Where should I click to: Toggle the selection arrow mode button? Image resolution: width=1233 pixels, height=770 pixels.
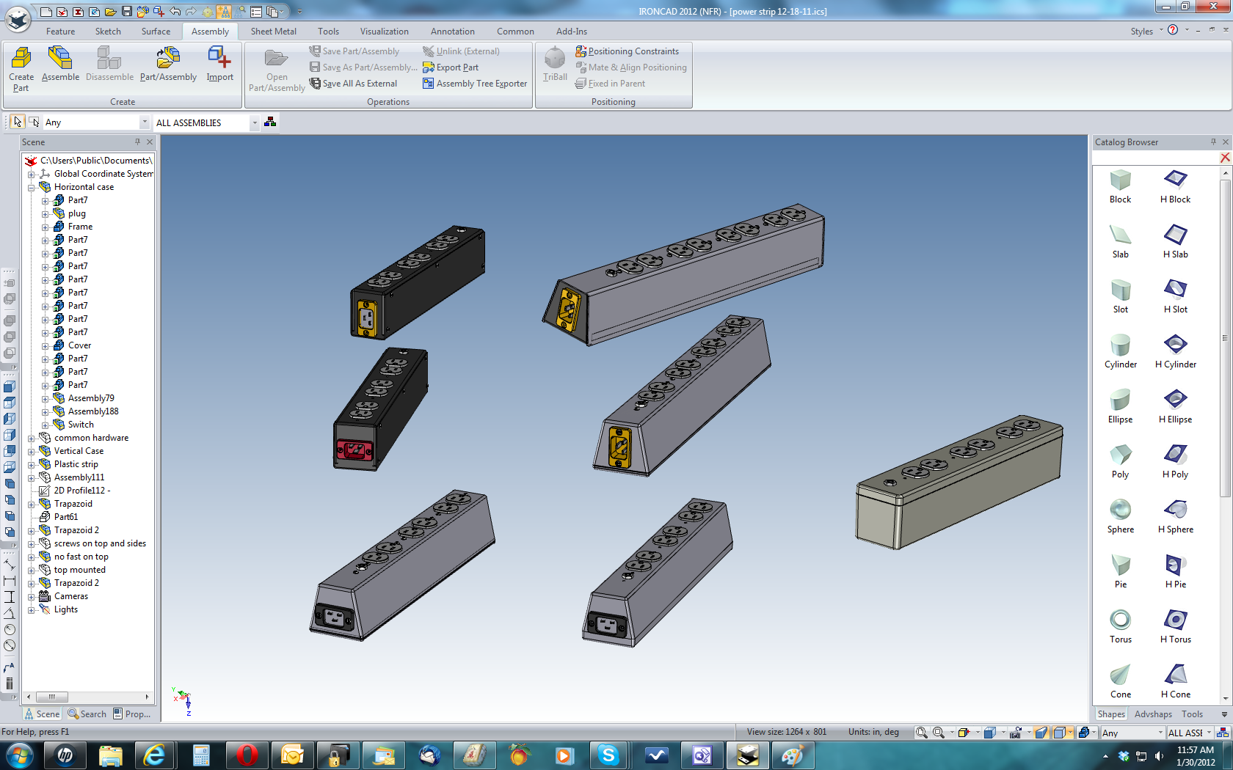(x=18, y=122)
